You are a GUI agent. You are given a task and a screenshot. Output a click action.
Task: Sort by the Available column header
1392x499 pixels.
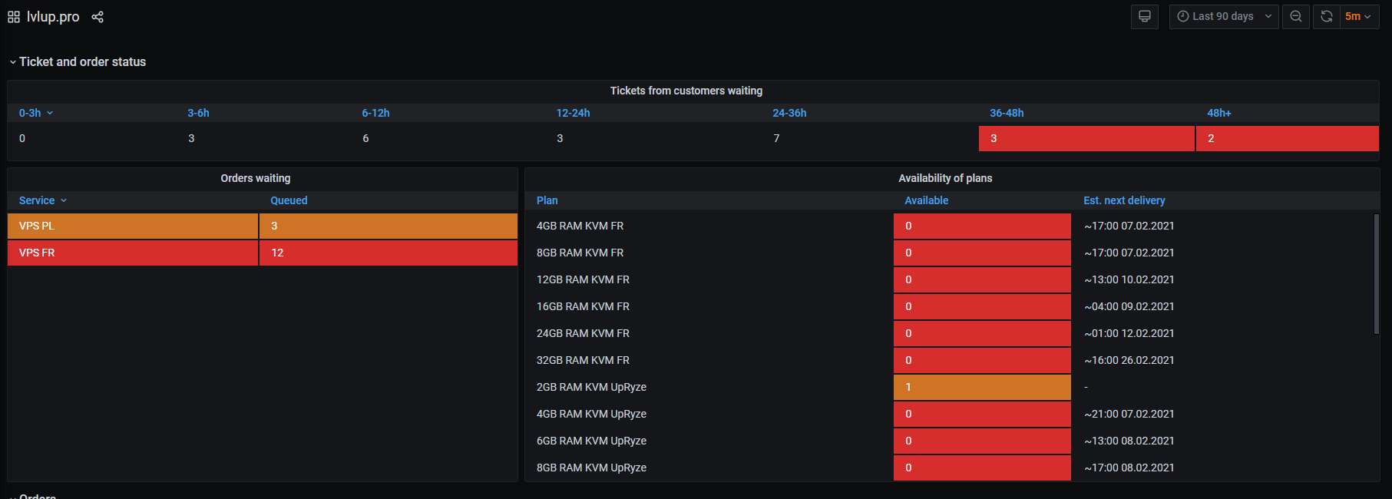click(926, 200)
